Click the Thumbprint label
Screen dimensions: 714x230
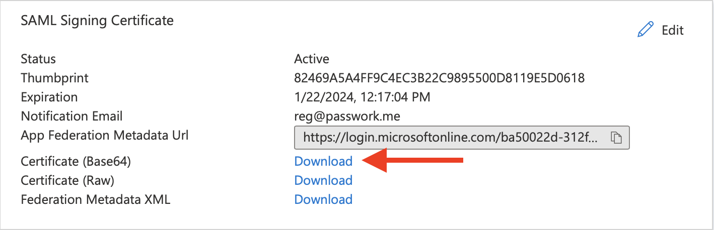click(x=54, y=78)
